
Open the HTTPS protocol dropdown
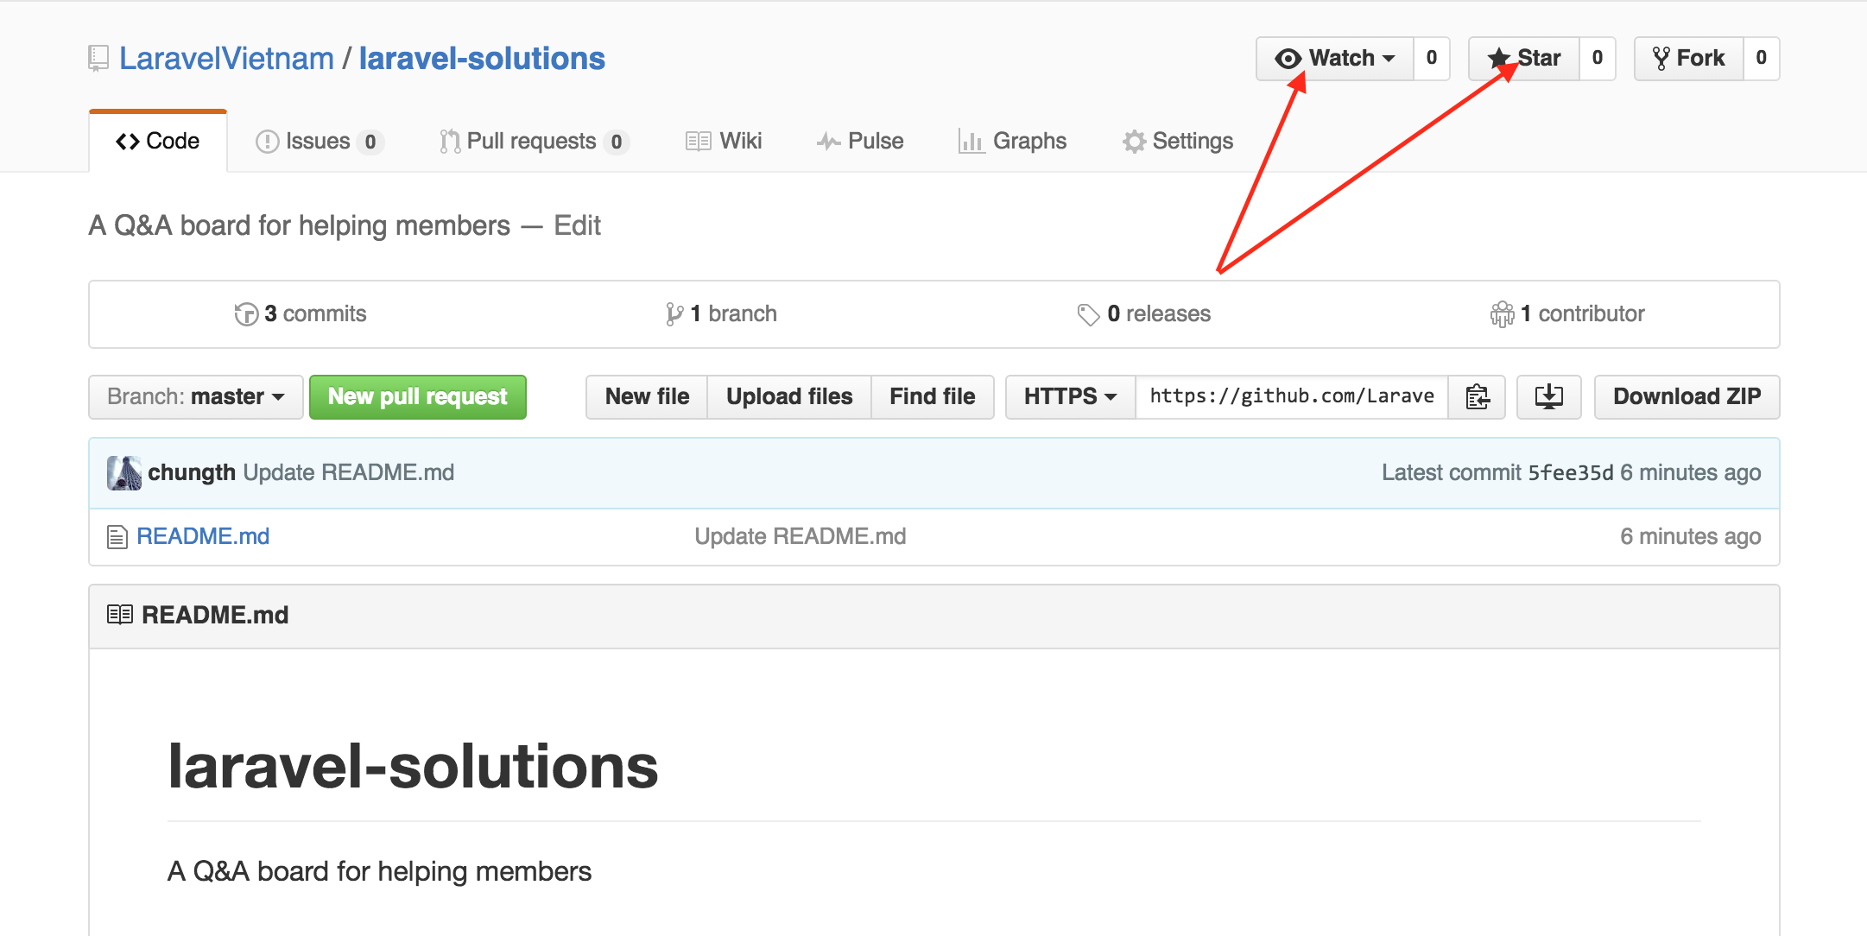pos(1070,397)
